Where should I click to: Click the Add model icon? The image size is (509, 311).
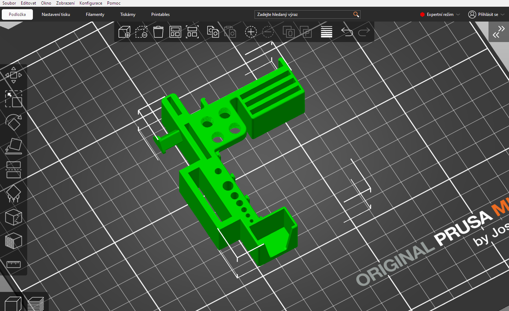click(124, 32)
